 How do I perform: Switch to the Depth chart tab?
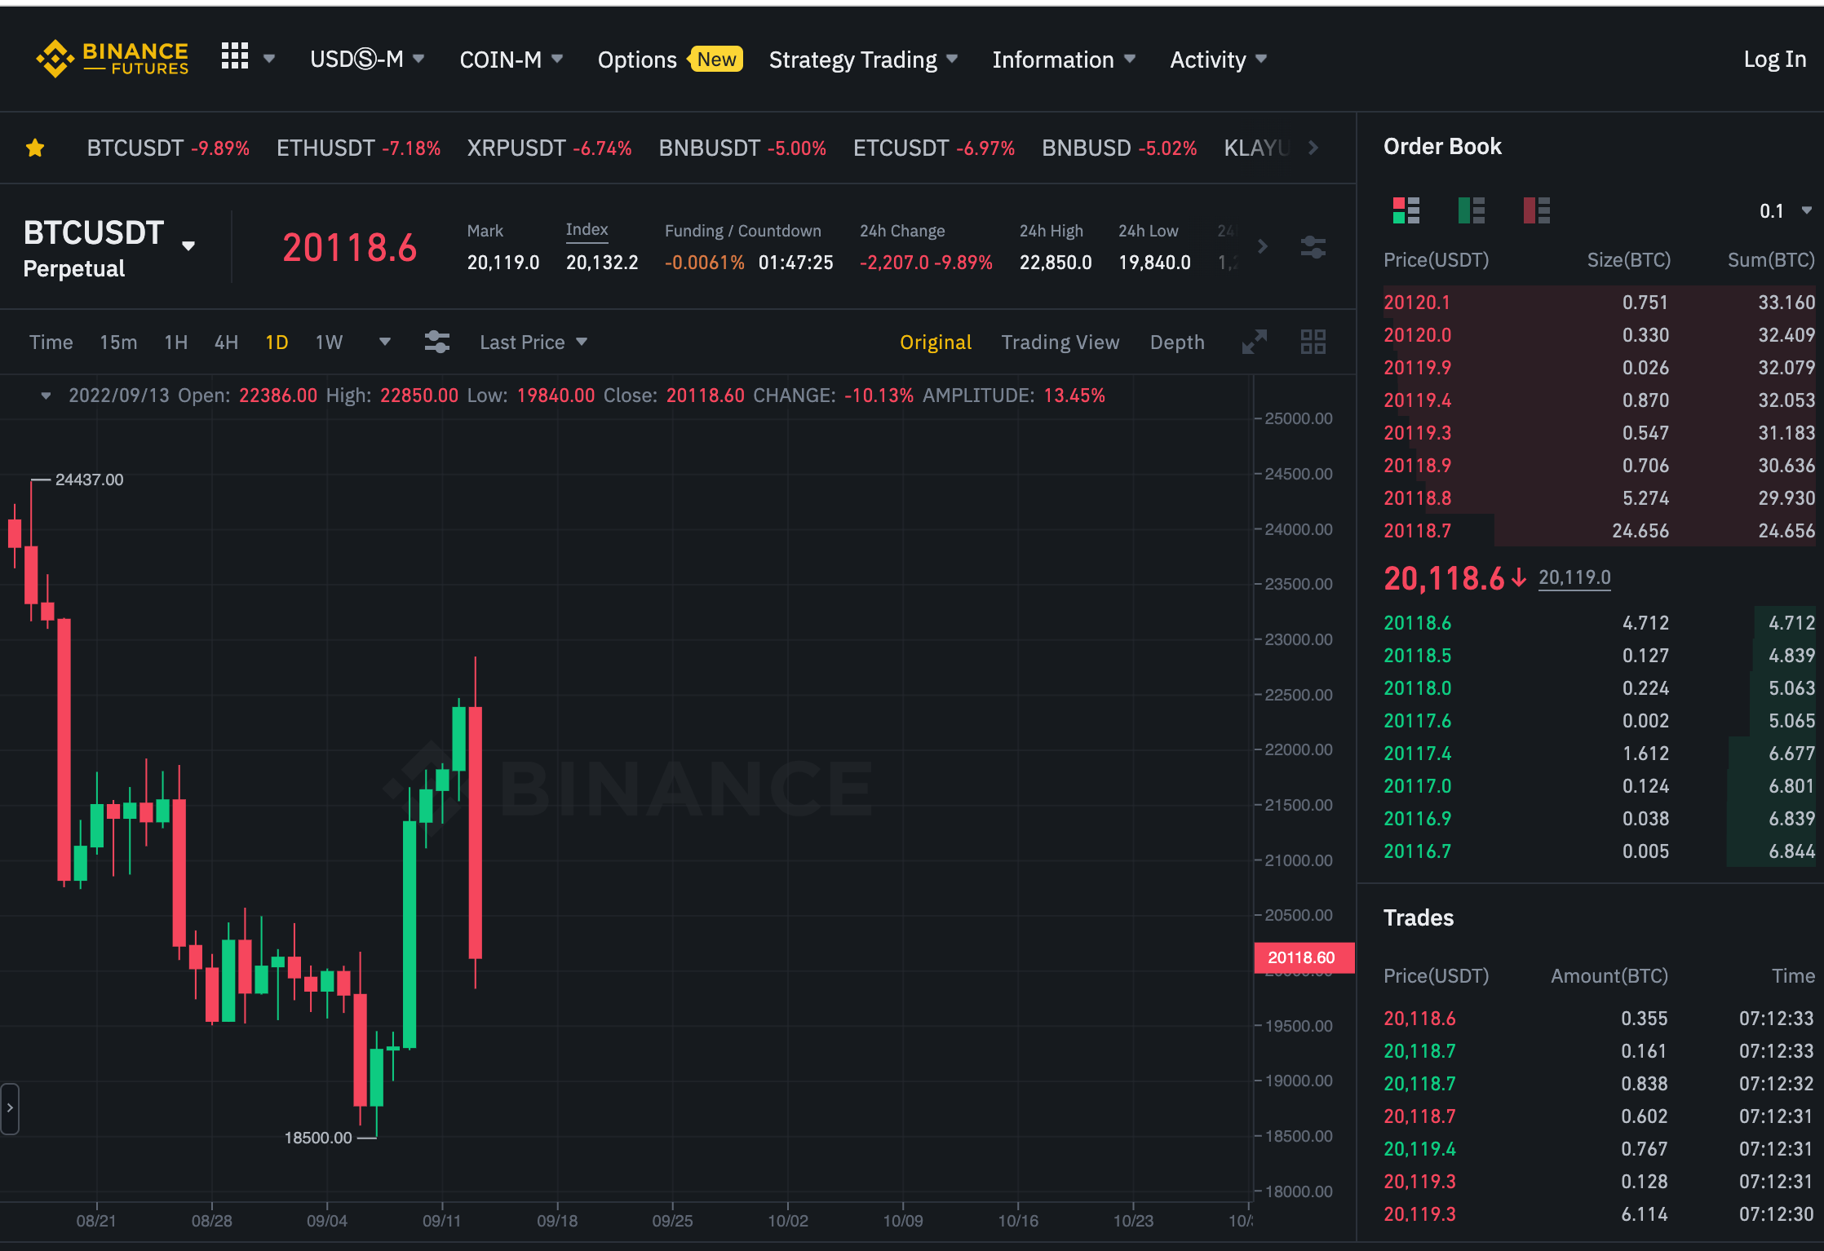1176,343
